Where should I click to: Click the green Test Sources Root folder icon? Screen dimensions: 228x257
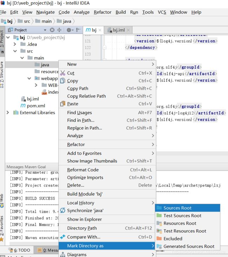tap(159, 215)
